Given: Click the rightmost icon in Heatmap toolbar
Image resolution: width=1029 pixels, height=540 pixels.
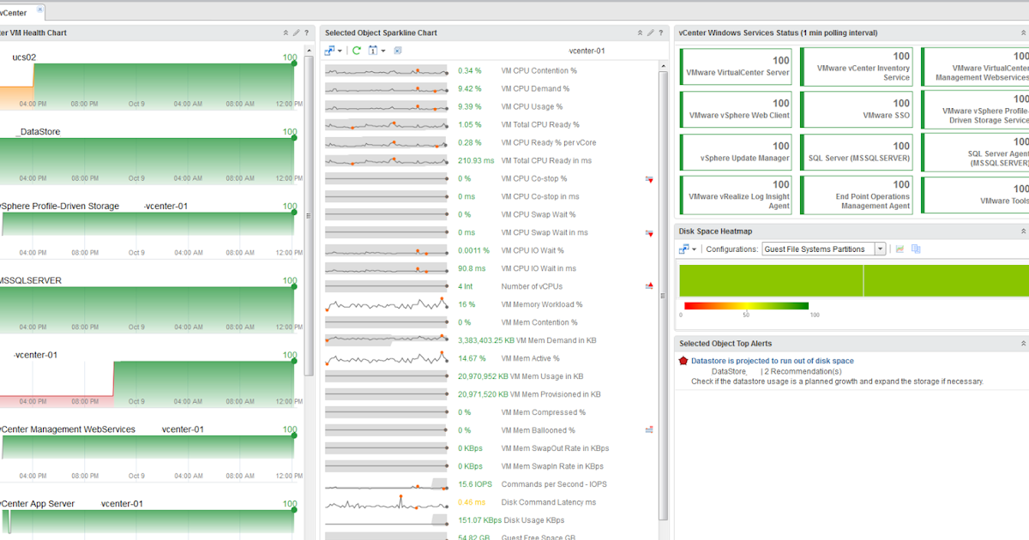Looking at the screenshot, I should click(x=916, y=249).
